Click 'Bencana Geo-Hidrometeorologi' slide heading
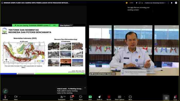The height and width of the screenshot is (101, 180). click(x=66, y=40)
